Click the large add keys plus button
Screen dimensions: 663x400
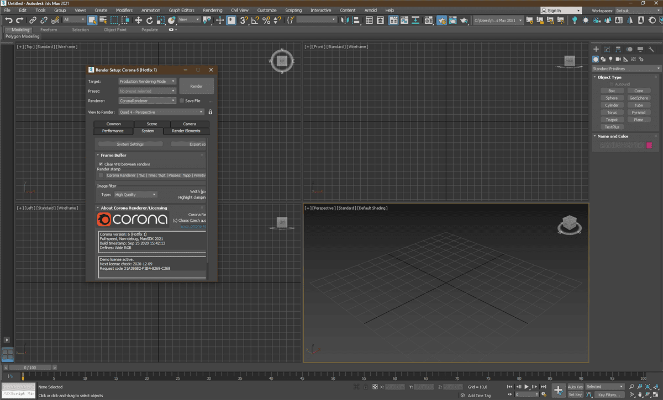559,390
